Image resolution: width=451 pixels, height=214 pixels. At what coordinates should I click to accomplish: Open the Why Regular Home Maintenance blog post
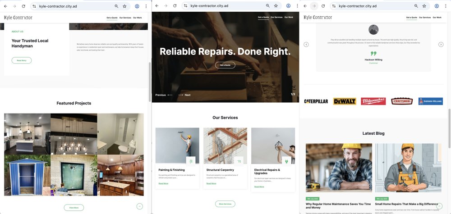click(338, 206)
